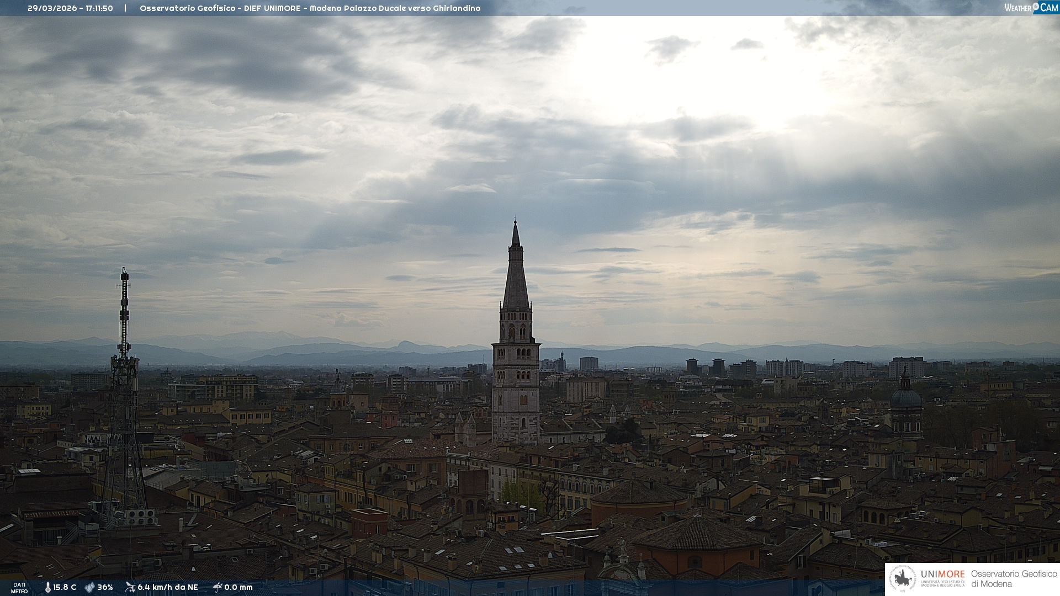Screen dimensions: 1060x596
Task: Click the wind speed anemometer icon
Action: click(130, 587)
